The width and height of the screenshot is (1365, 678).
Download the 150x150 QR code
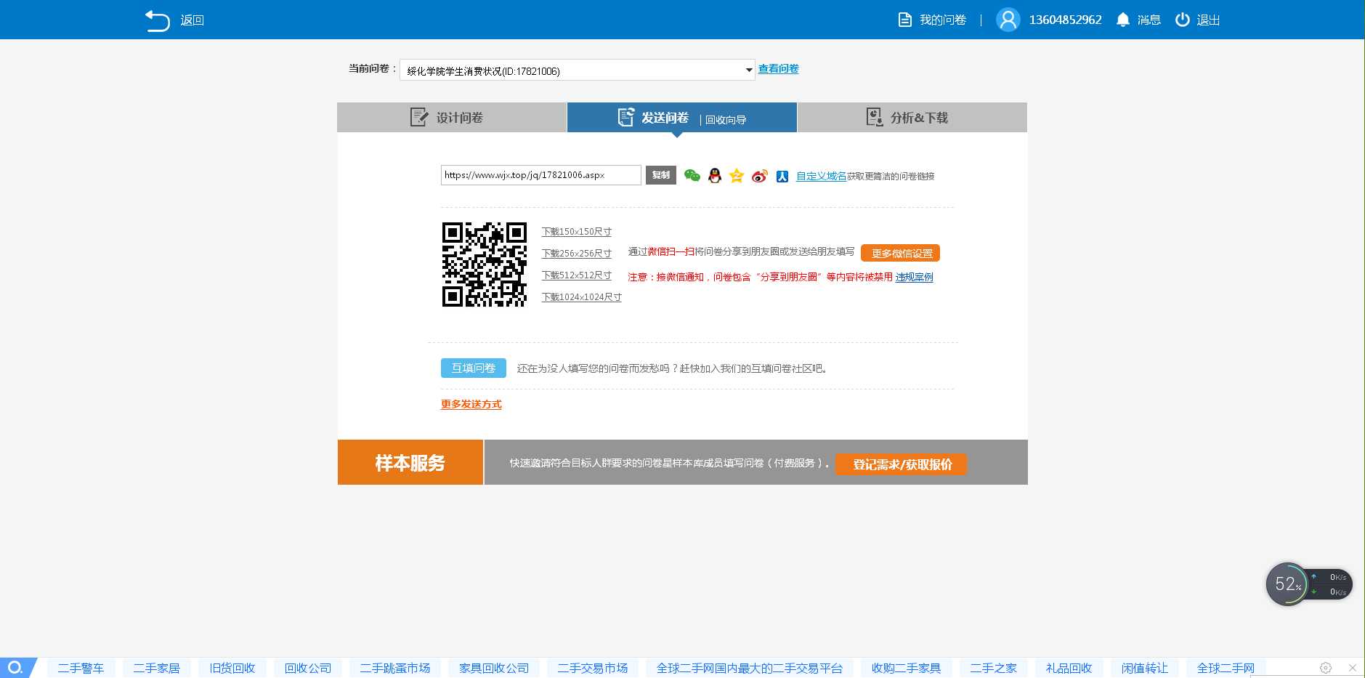click(577, 232)
